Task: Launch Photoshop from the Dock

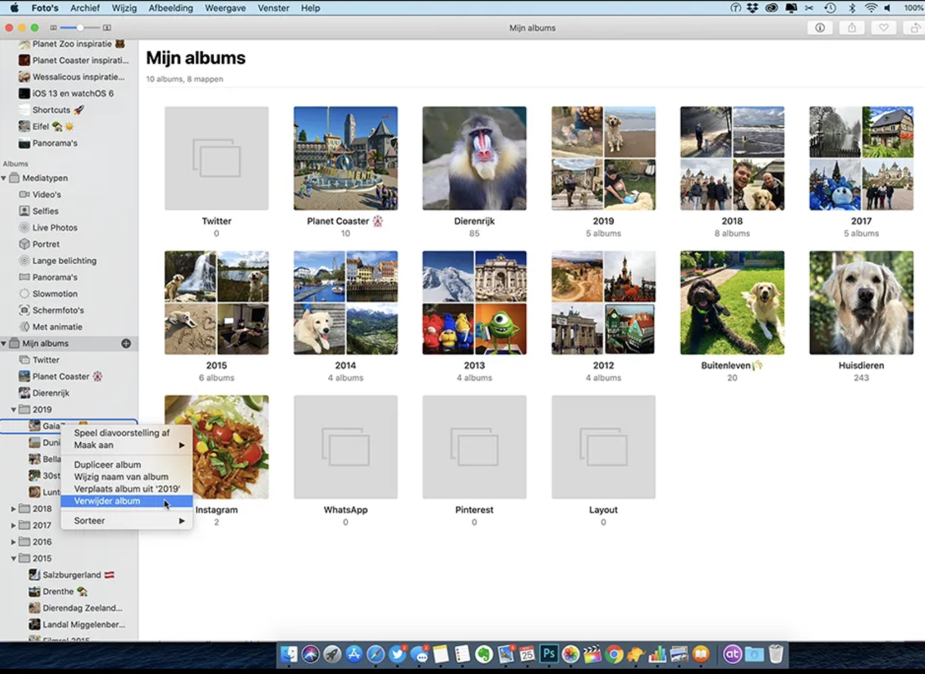Action: point(549,655)
